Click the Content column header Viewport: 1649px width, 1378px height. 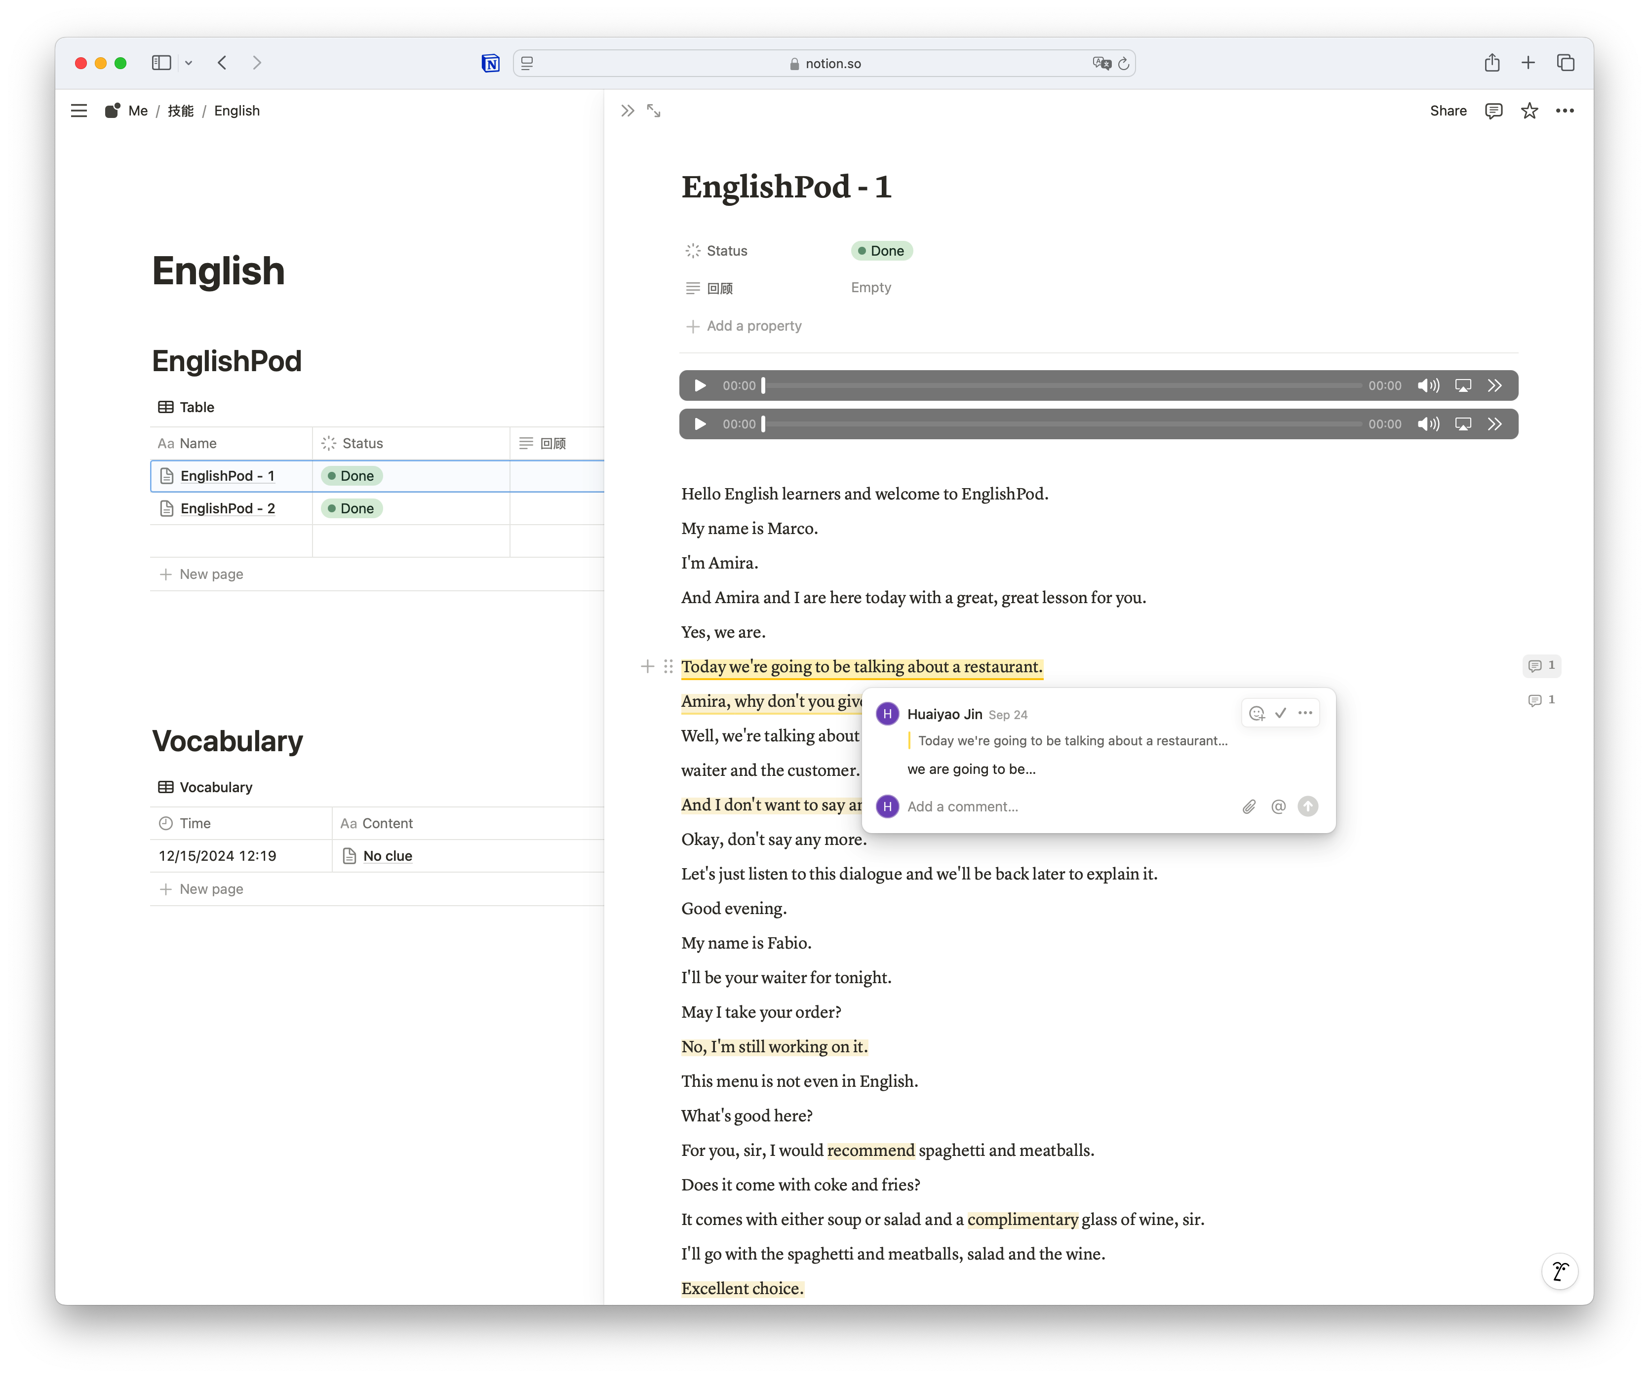point(468,824)
